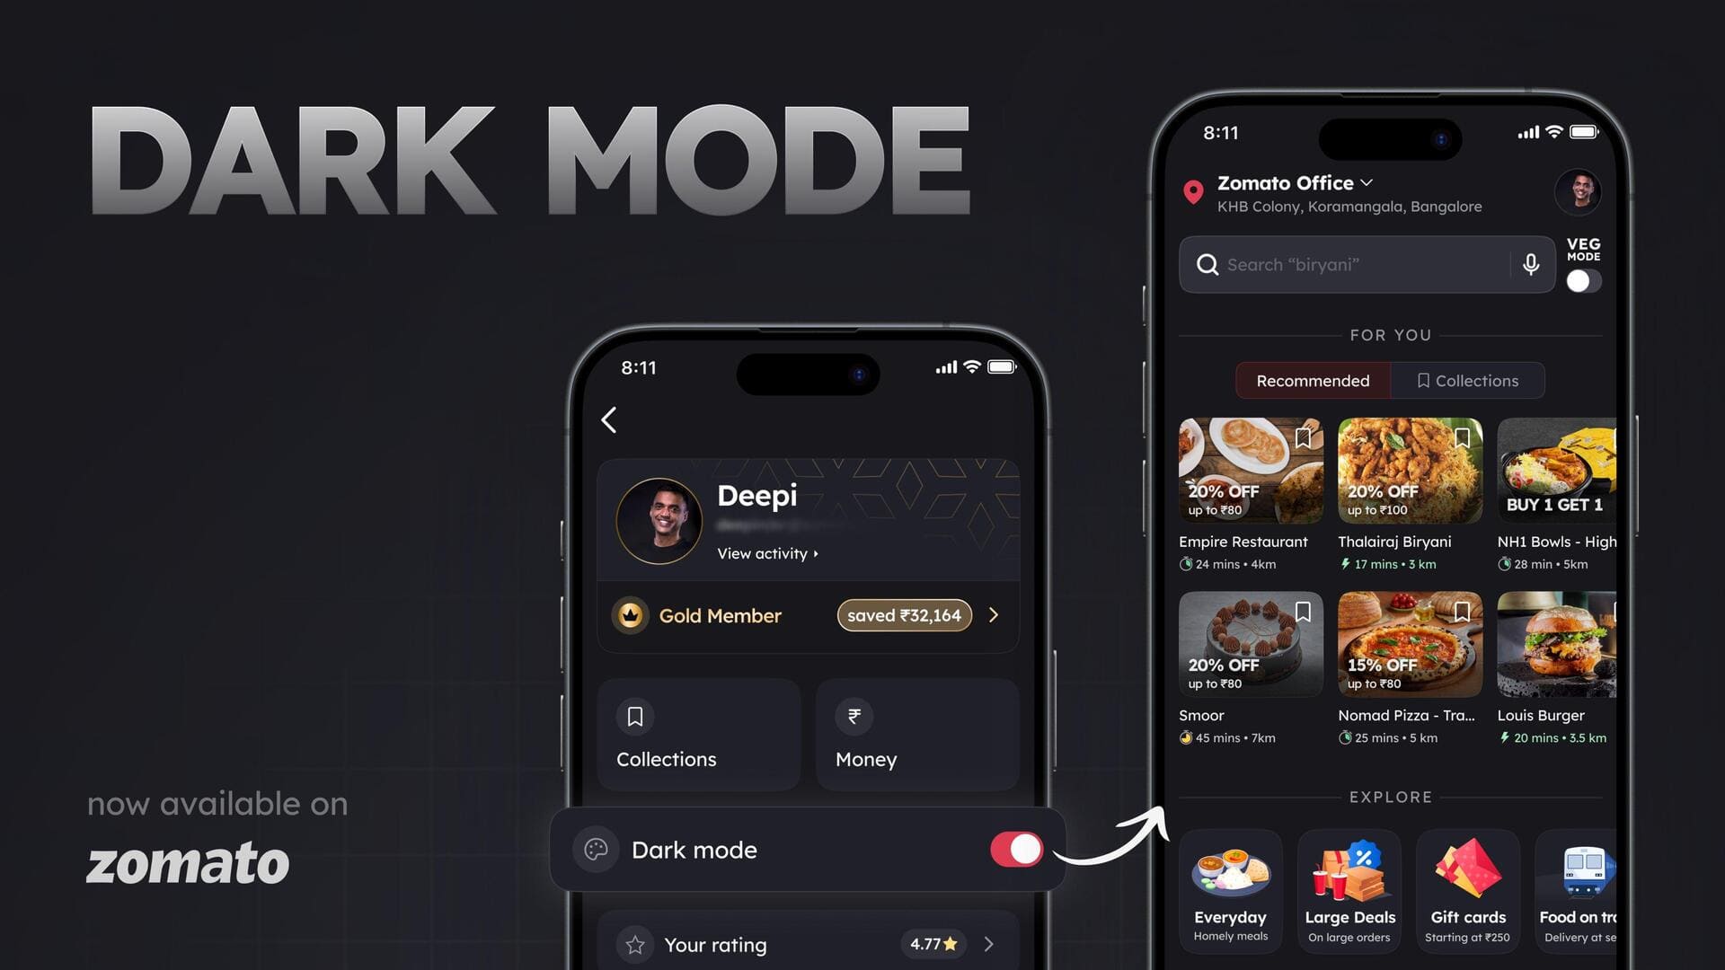Screen dimensions: 1725x970
Task: Click the user profile avatar icon
Action: click(x=1581, y=192)
